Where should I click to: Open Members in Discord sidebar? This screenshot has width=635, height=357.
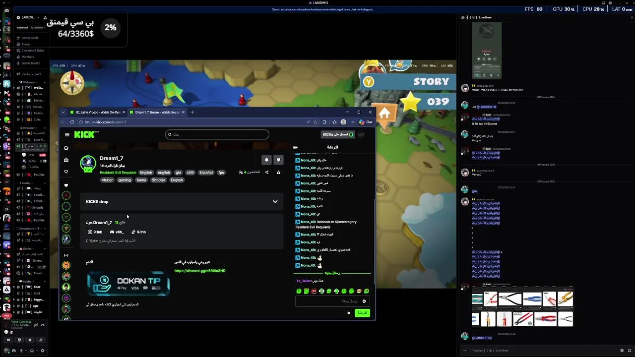click(x=28, y=57)
